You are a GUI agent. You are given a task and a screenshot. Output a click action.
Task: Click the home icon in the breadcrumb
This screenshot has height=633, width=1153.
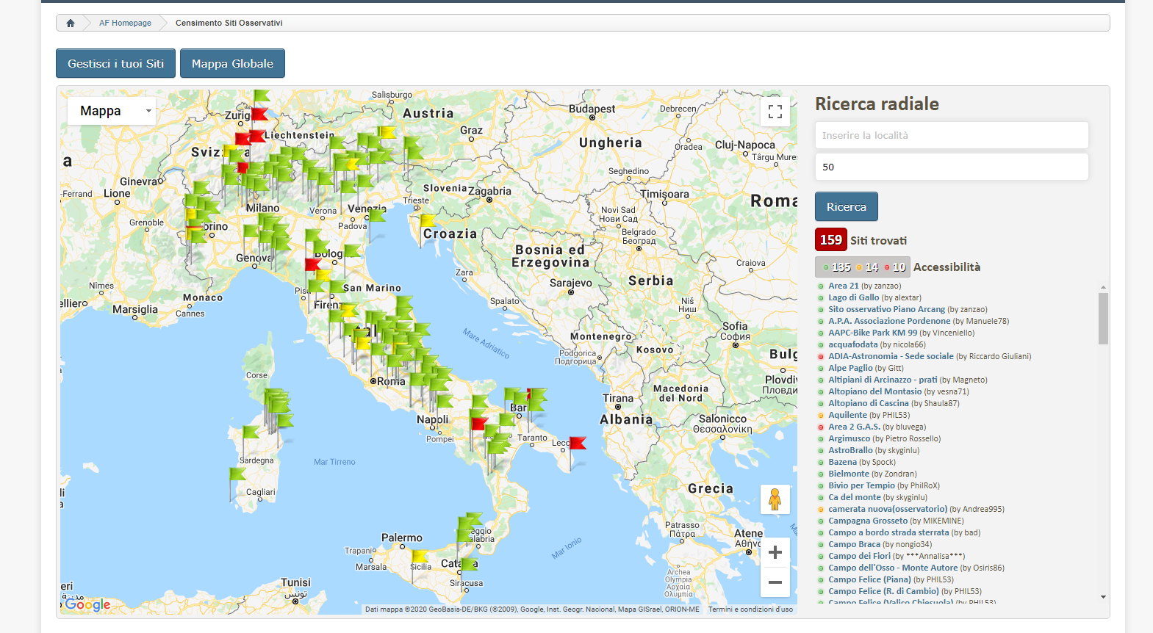click(71, 23)
